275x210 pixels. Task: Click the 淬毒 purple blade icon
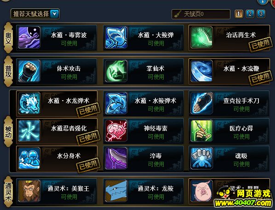tap(116, 158)
